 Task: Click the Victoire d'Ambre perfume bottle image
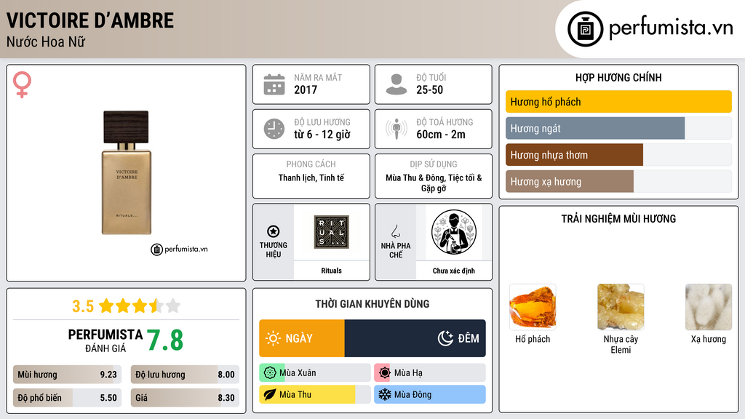(x=127, y=172)
